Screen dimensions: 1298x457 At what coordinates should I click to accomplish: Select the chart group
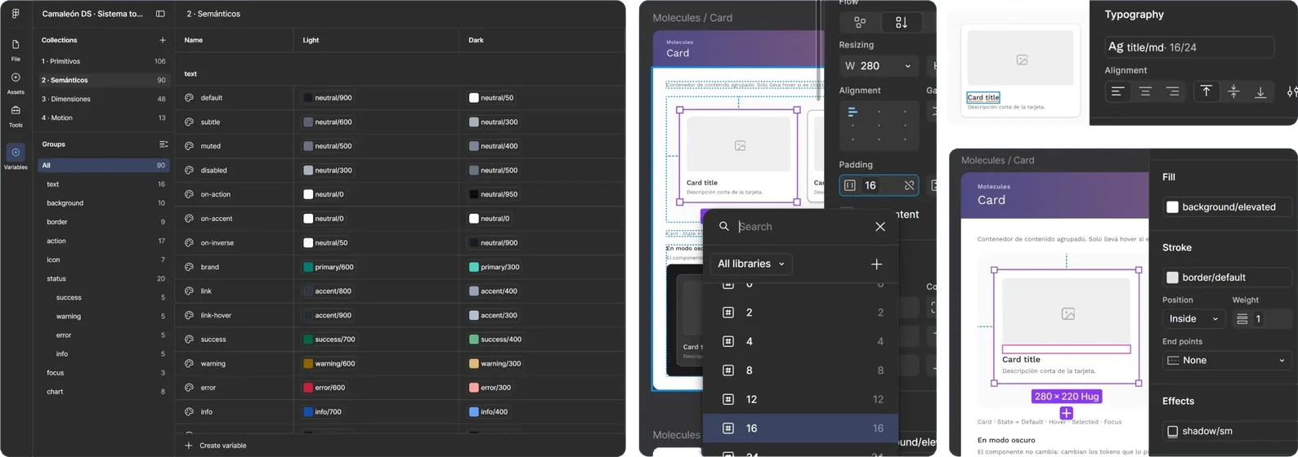(103, 392)
